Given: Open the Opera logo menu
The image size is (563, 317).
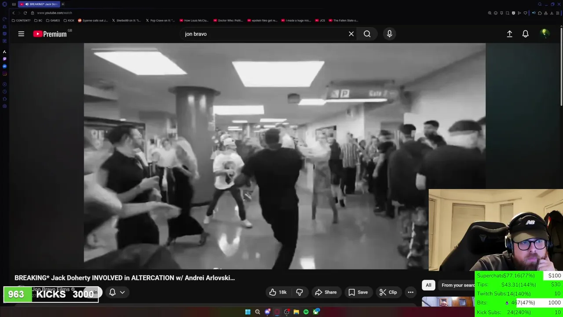Looking at the screenshot, I should 4,4.
